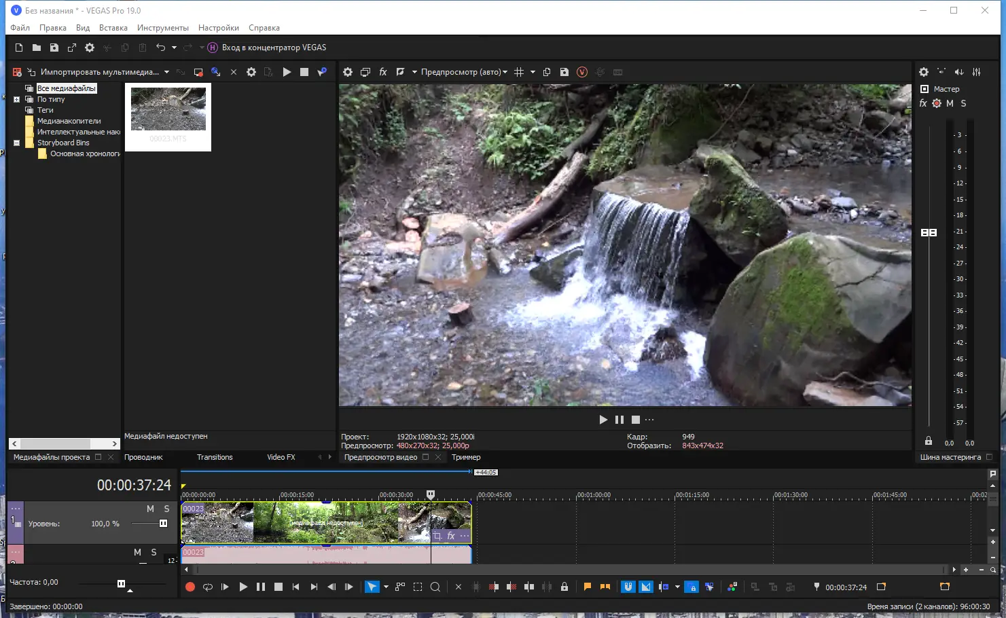Open project properties gear in main toolbar
This screenshot has width=1006, height=618.
point(90,48)
